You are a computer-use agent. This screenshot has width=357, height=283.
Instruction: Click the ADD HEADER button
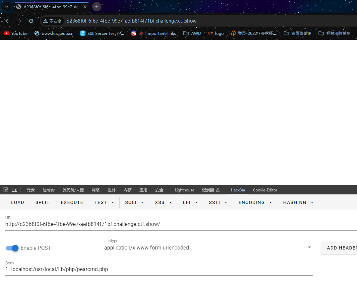pos(339,248)
